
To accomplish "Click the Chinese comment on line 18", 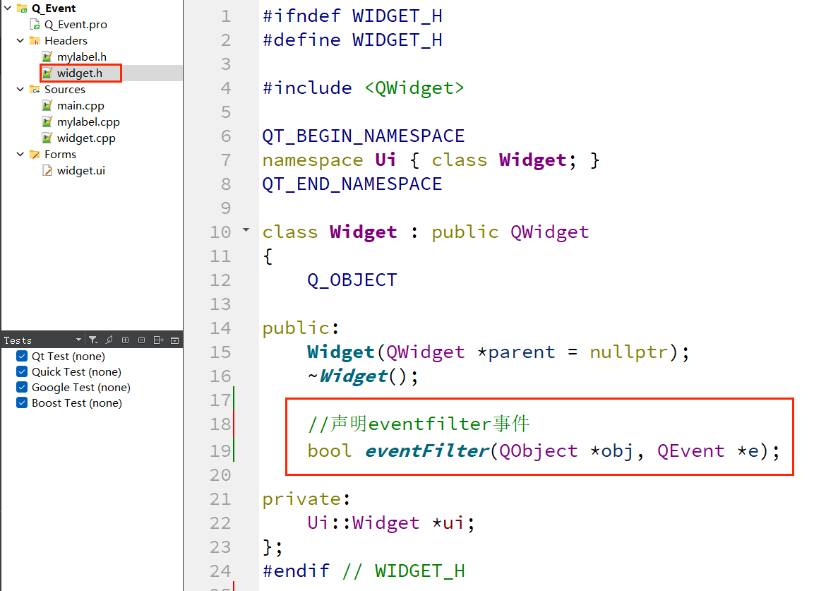I will [x=419, y=424].
